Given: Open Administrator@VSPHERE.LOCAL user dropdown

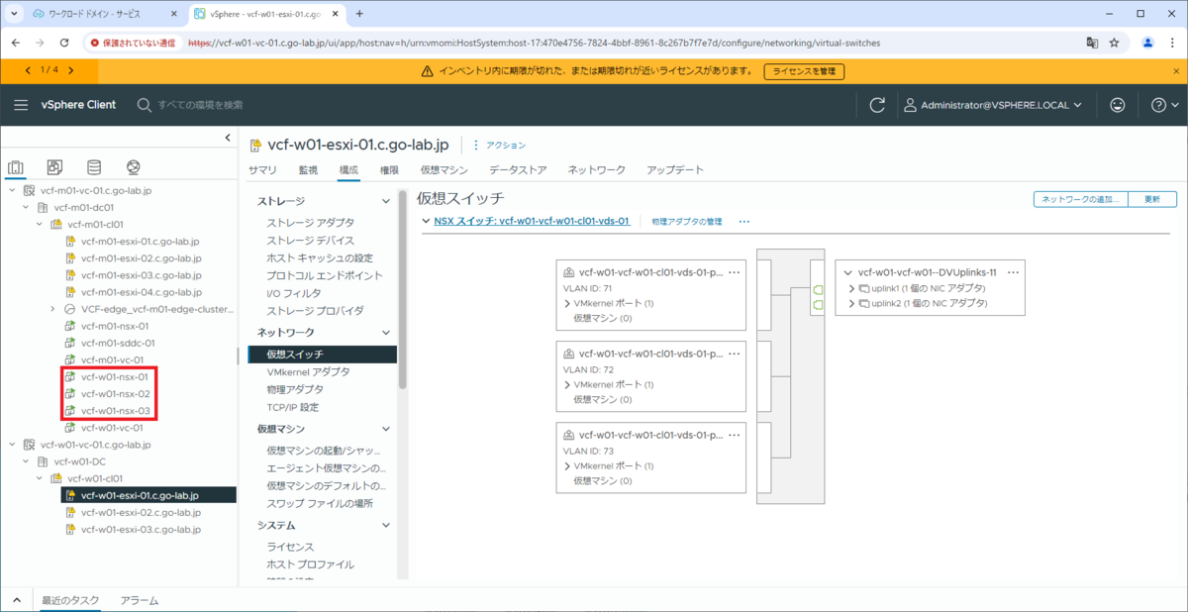Looking at the screenshot, I should click(992, 105).
